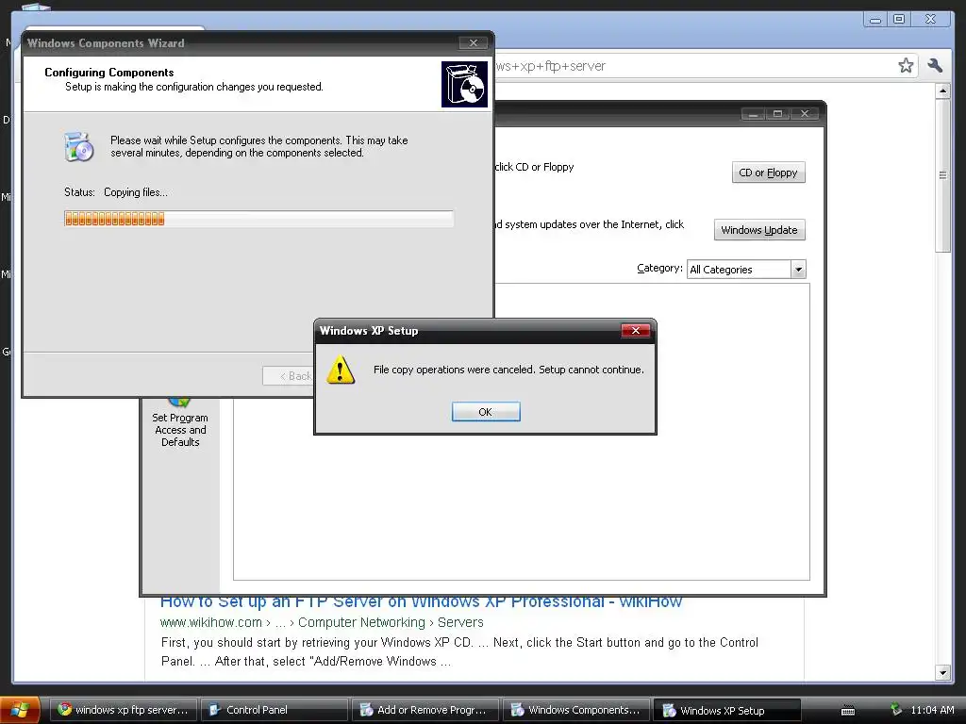Minimize the Add or Remove Programs window
The height and width of the screenshot is (724, 966).
click(753, 114)
